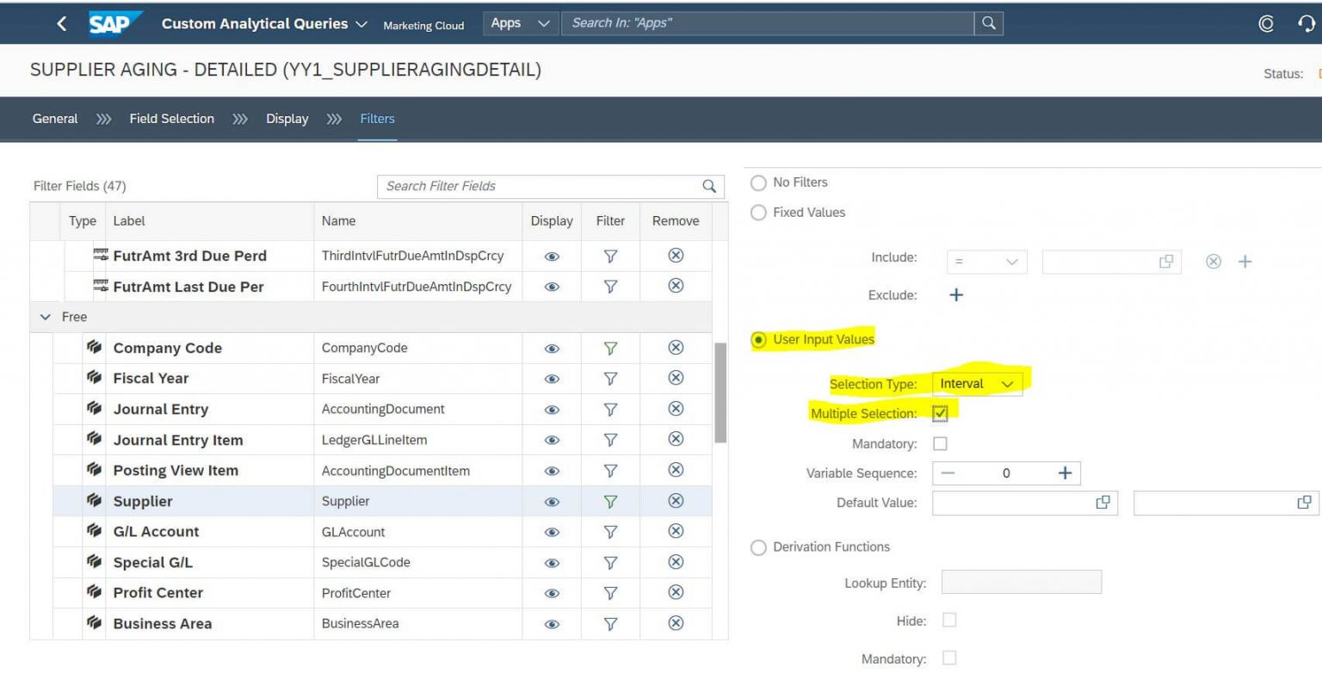Uncheck the Multiple Selection checkbox
Screen dimensions: 1322x679
(940, 413)
